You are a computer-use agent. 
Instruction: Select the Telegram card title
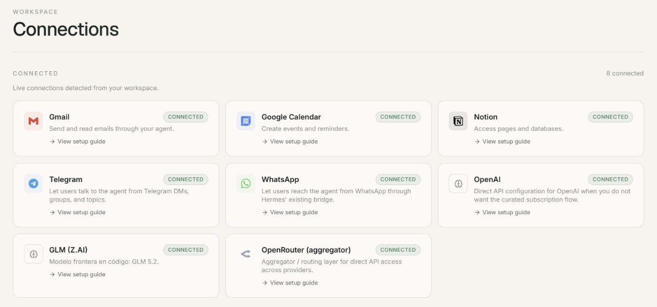[x=66, y=179]
